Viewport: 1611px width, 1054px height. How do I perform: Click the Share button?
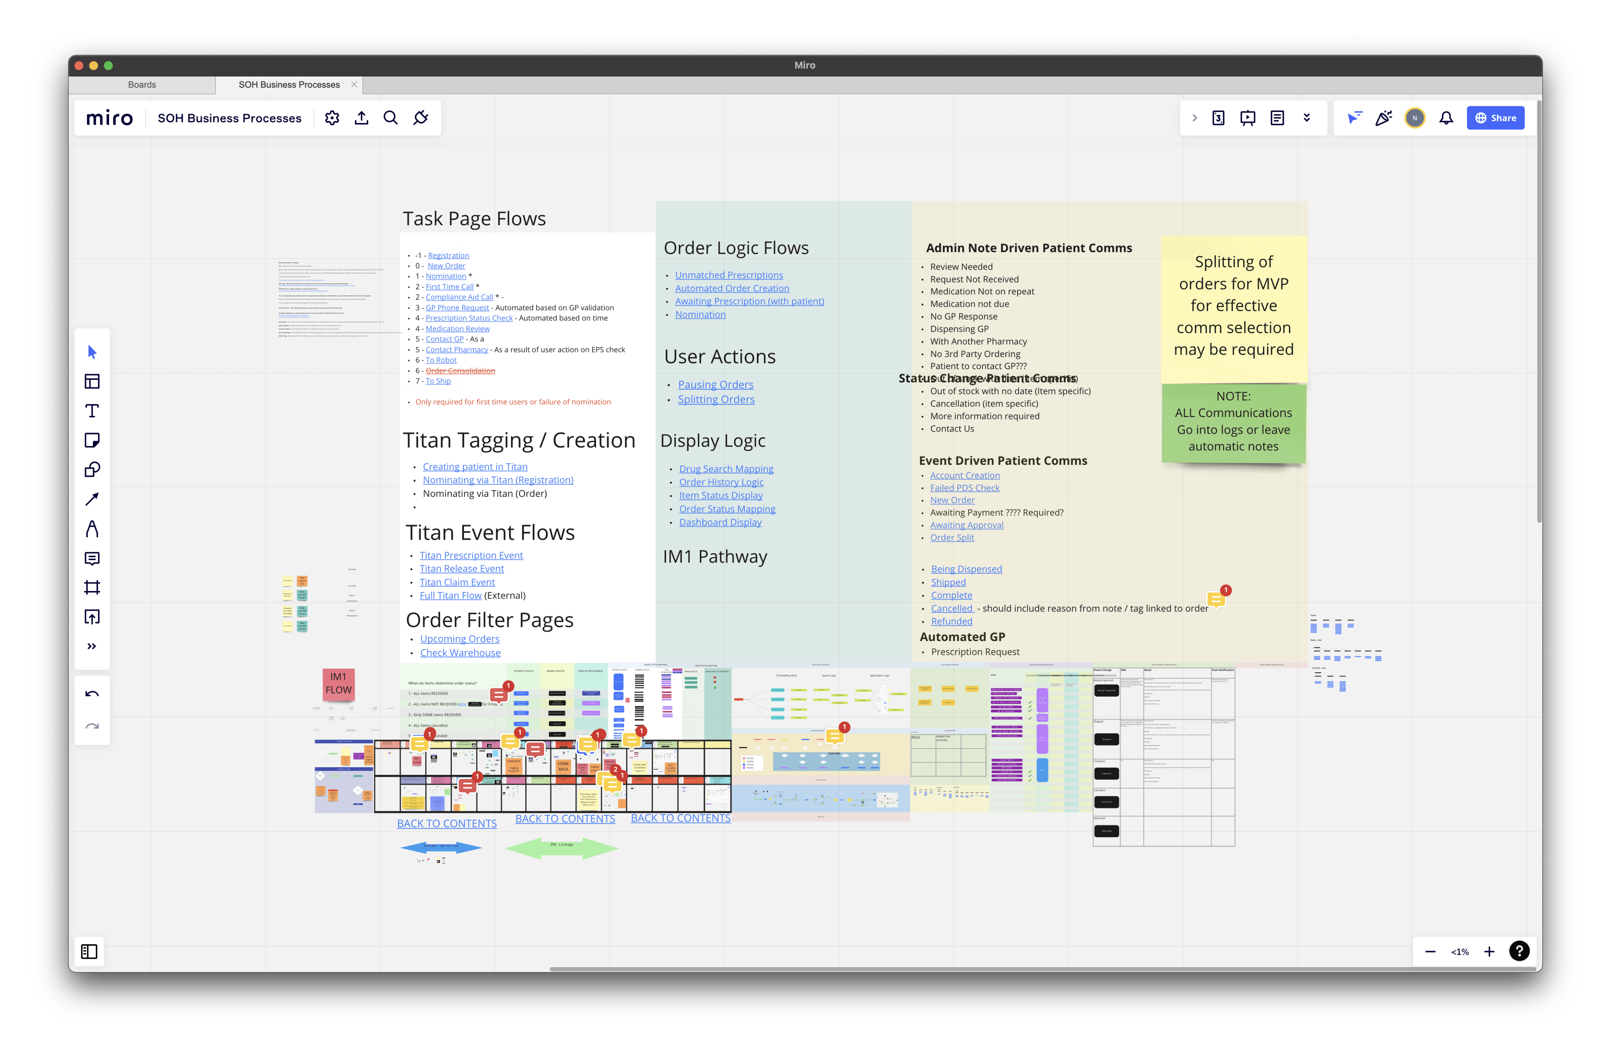click(1495, 118)
